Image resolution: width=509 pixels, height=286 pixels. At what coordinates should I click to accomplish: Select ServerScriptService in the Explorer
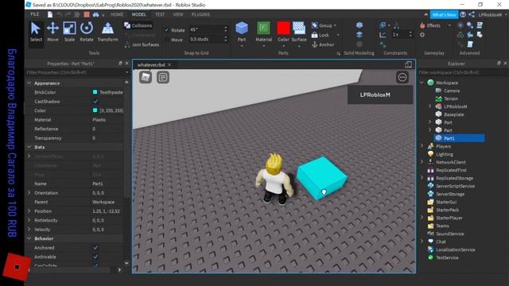point(455,186)
